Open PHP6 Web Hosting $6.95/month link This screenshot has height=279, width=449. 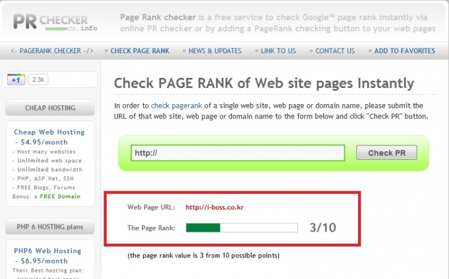(x=47, y=256)
